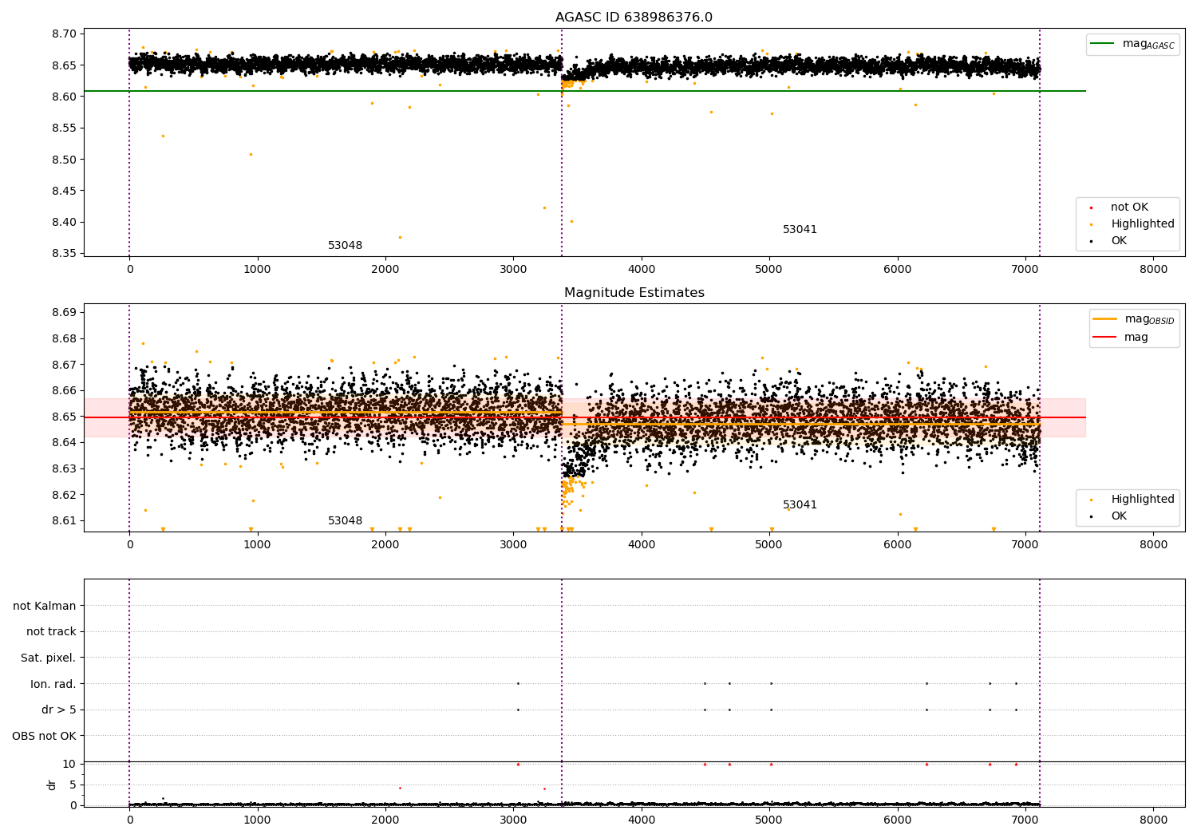Image resolution: width=1197 pixels, height=838 pixels.
Task: Click the green mag AGASC line in top plot
Action: (584, 91)
